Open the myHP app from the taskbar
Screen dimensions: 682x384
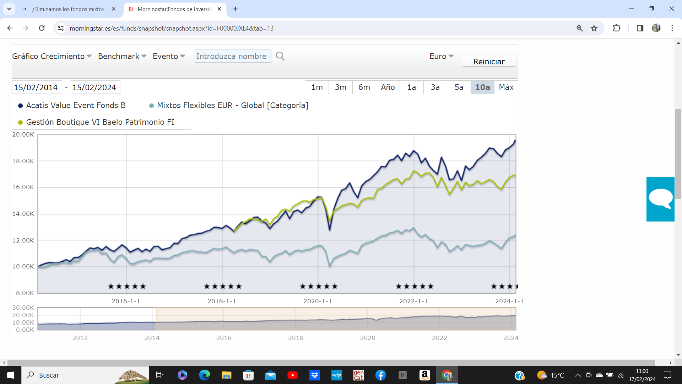click(337, 375)
